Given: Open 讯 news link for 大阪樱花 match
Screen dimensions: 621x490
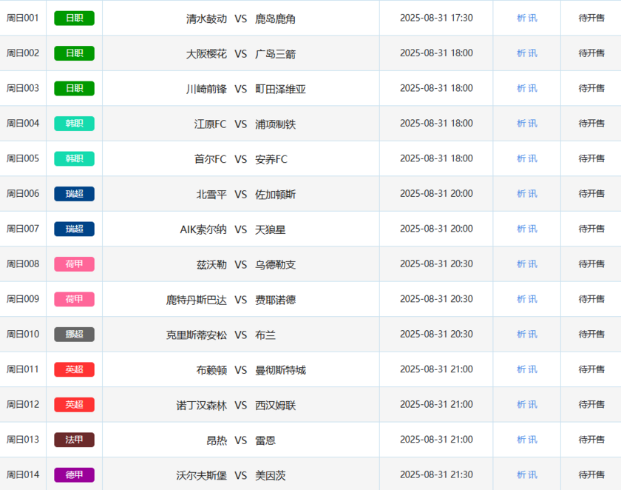Looking at the screenshot, I should (x=533, y=53).
